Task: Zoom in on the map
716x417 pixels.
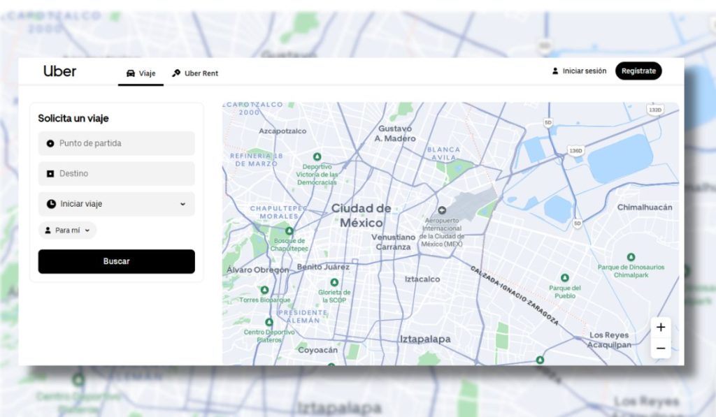Action: 661,327
